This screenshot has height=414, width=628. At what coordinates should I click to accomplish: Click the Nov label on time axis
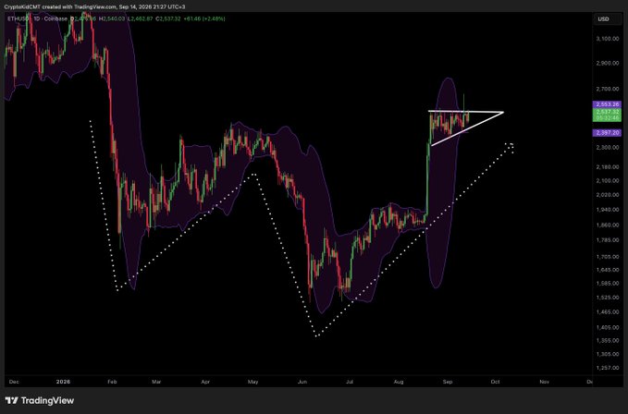coord(544,382)
